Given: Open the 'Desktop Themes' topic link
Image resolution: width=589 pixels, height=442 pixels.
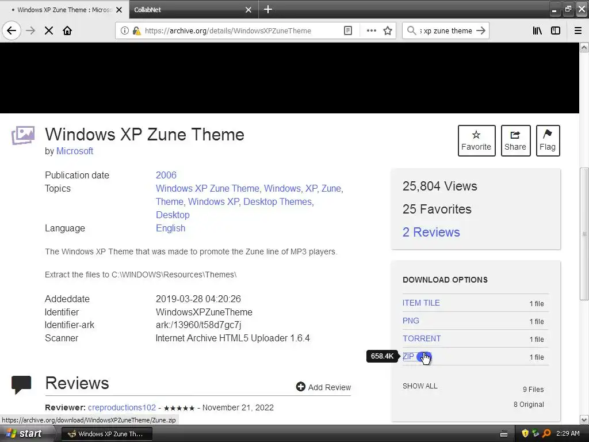Looking at the screenshot, I should click(278, 201).
